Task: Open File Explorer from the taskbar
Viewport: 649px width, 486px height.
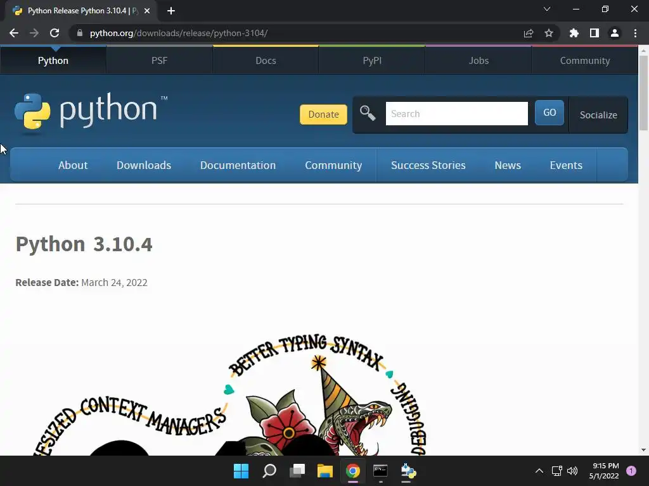Action: (x=325, y=471)
